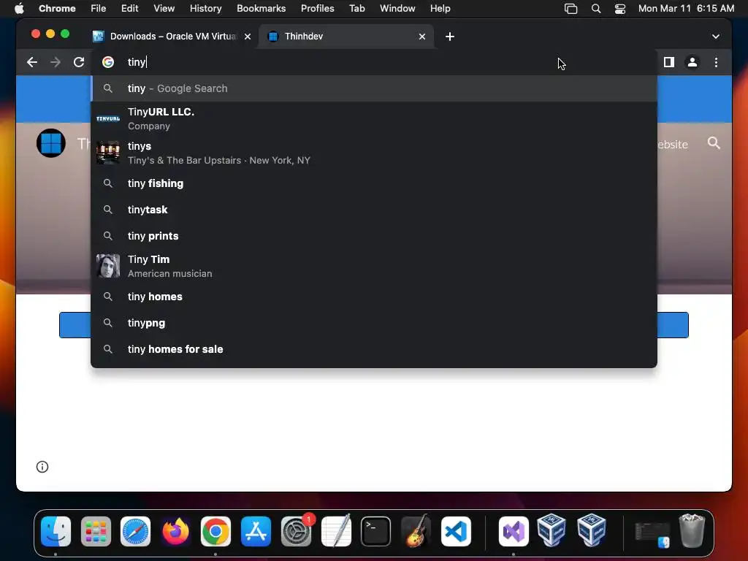Open the Chrome app menu

click(57, 8)
